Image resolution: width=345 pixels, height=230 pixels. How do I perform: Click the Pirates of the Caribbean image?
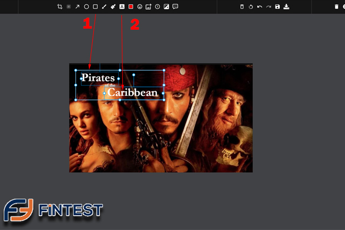[161, 118]
